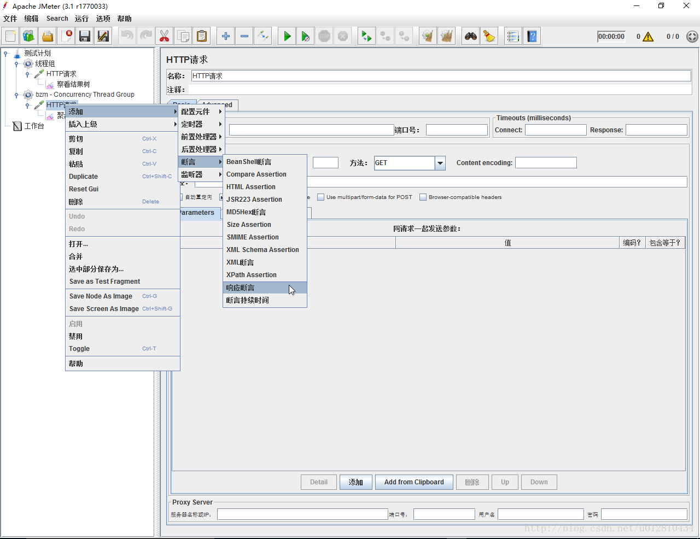Select 响应断言 menu item
This screenshot has width=700, height=539.
tap(265, 288)
